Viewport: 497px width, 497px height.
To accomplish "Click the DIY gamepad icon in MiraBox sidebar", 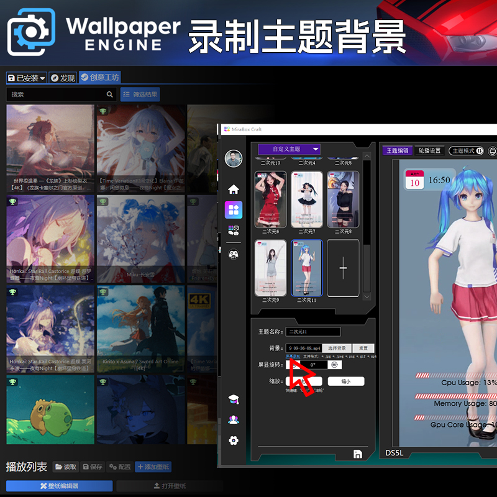I will (234, 254).
